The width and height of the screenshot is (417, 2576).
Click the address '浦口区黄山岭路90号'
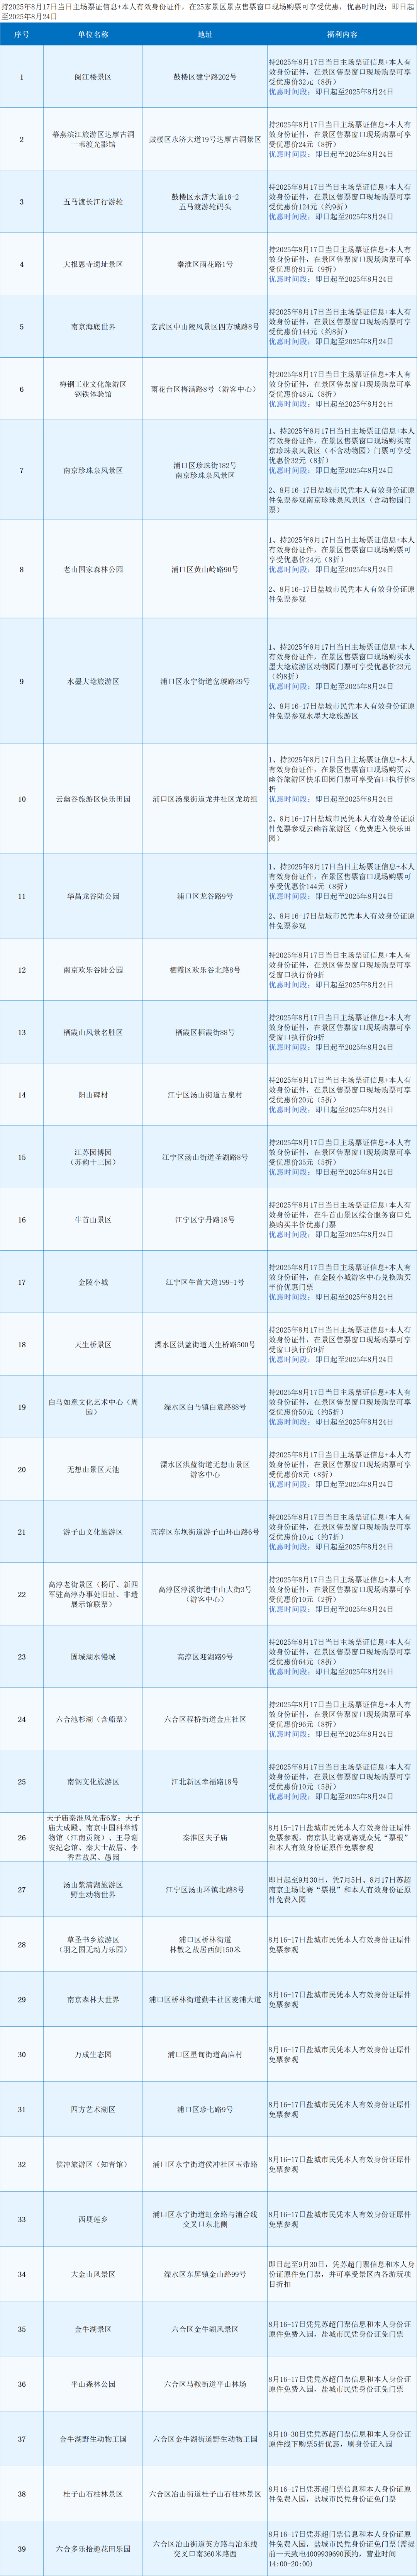coord(205,569)
